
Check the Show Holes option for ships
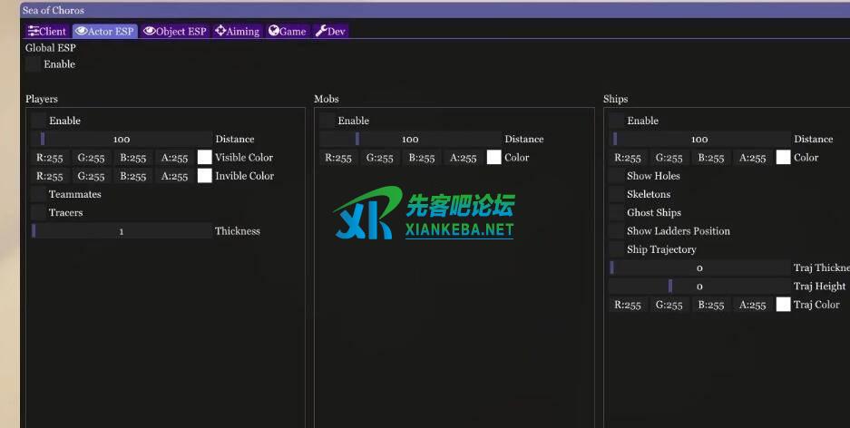tap(617, 176)
